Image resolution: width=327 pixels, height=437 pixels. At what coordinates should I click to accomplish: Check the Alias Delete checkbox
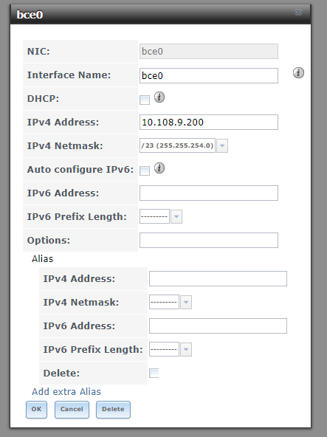coord(154,374)
